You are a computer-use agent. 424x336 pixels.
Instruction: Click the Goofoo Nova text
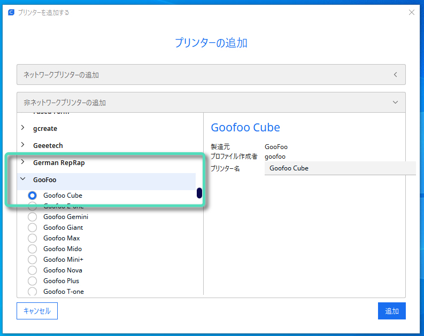(63, 270)
